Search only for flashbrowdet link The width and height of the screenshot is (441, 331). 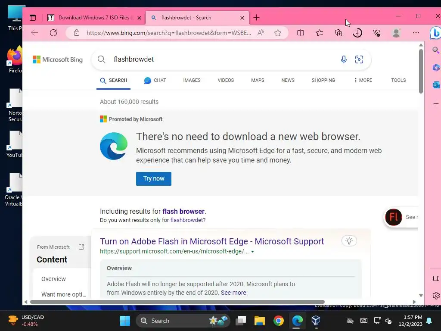188,220
